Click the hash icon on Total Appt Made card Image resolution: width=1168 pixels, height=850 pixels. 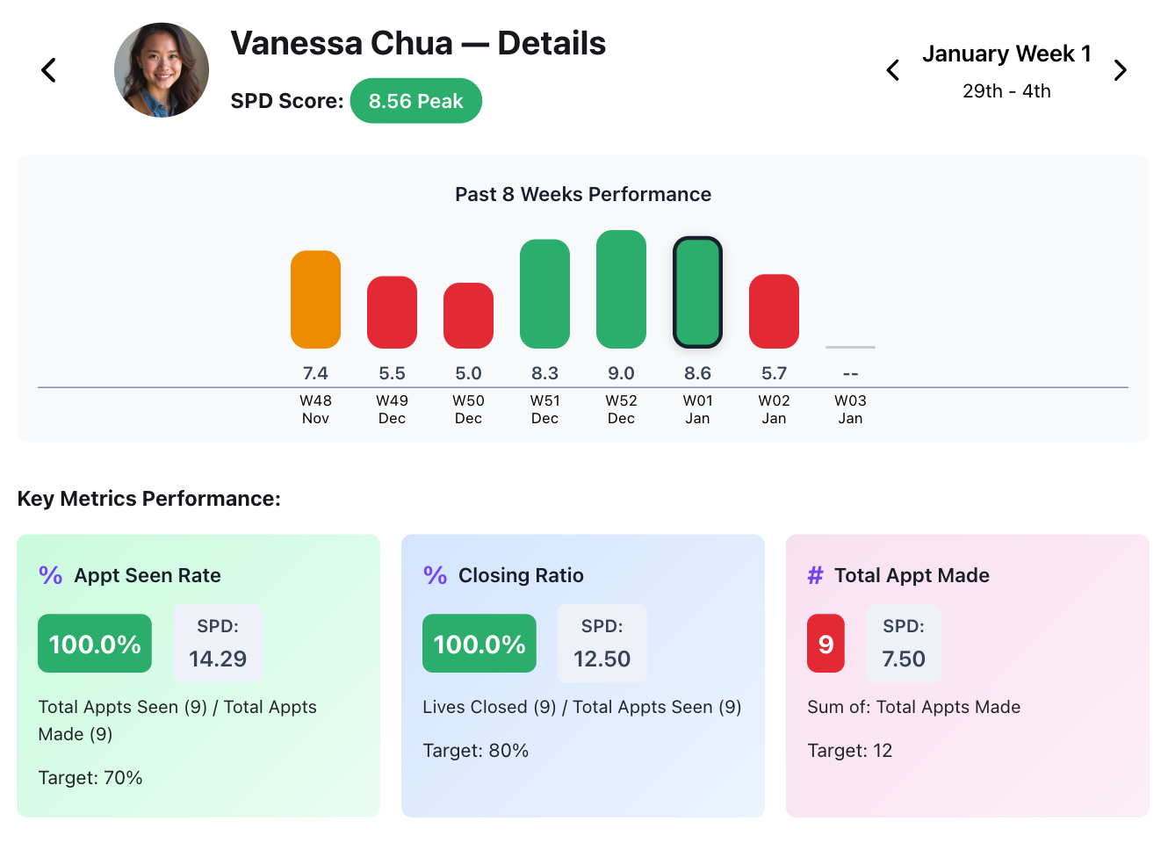click(814, 574)
